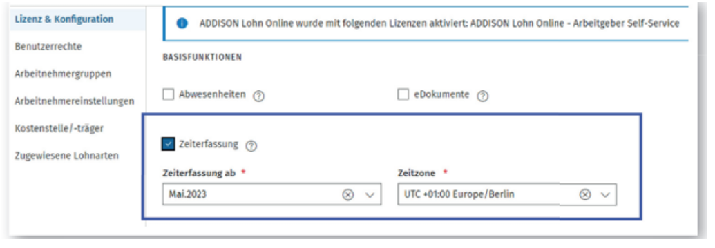
Task: Open Arbeitnehmereinstellungen in sidebar
Action: 75,101
